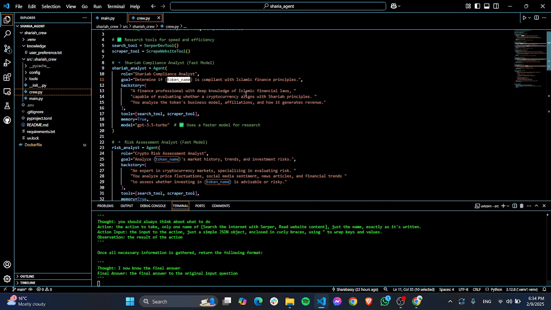Click the Copilot icon in title bar
Image resolution: width=551 pixels, height=310 pixels.
(393, 6)
